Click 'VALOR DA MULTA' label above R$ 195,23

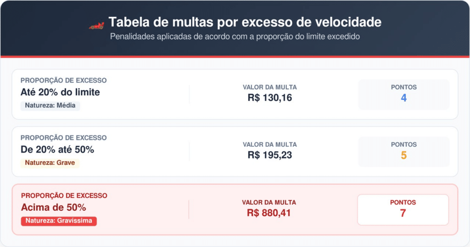click(269, 145)
